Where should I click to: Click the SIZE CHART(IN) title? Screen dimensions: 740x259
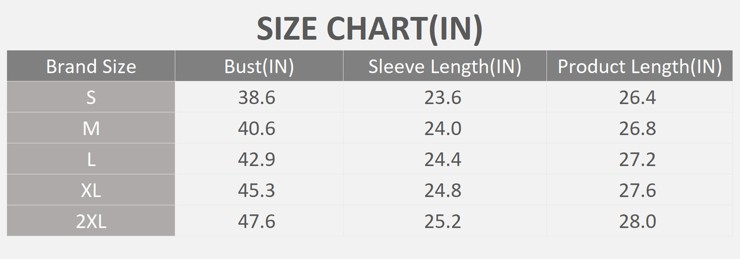(x=369, y=29)
